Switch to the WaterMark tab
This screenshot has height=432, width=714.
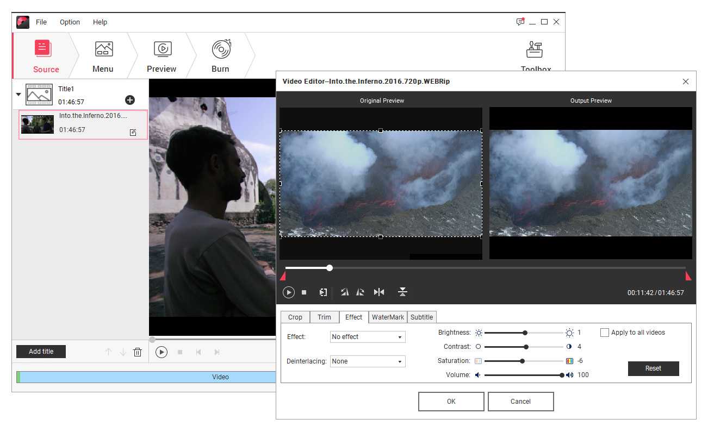point(388,317)
